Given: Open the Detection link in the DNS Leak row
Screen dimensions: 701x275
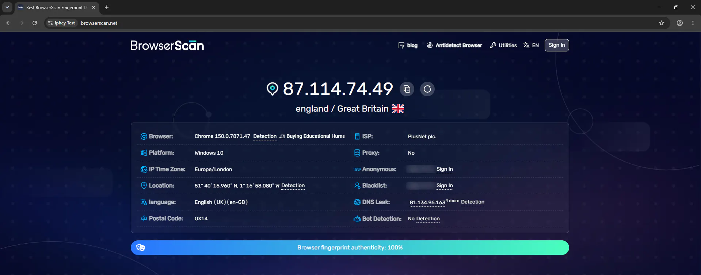Looking at the screenshot, I should tap(473, 202).
